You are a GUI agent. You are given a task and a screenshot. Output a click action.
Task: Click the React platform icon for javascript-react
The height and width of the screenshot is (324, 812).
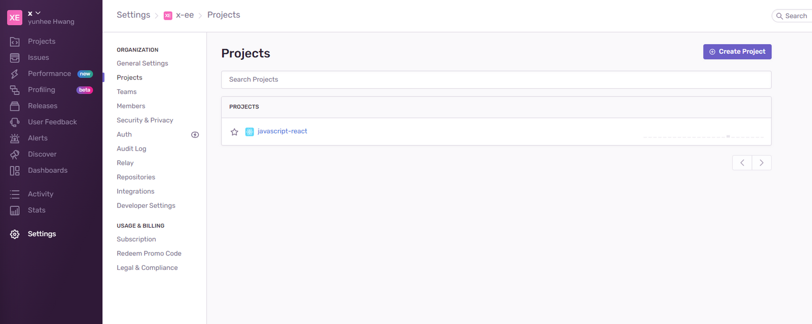click(250, 132)
